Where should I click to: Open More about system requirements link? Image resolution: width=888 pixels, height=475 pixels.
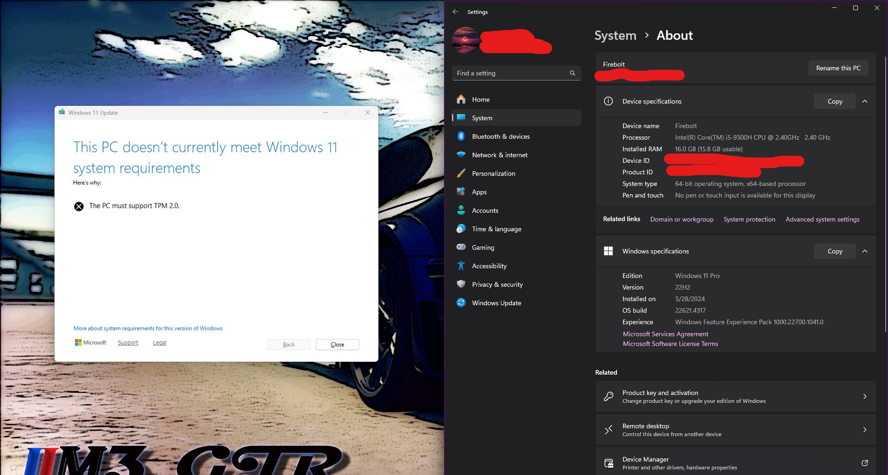click(148, 328)
